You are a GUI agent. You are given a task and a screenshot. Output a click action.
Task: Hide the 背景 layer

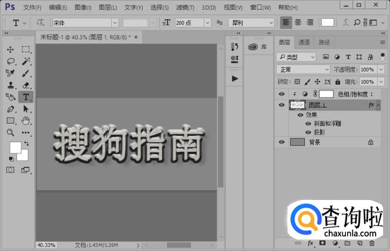point(281,142)
